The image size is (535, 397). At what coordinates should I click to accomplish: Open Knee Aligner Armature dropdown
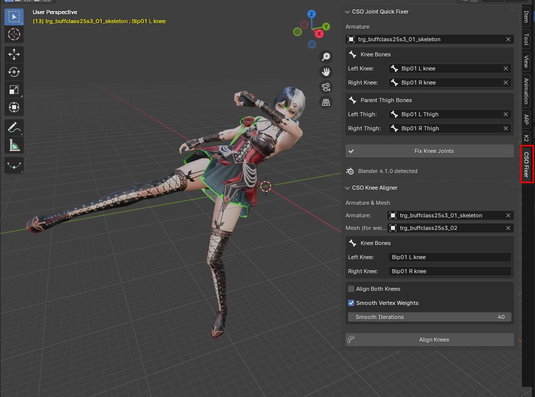[450, 215]
